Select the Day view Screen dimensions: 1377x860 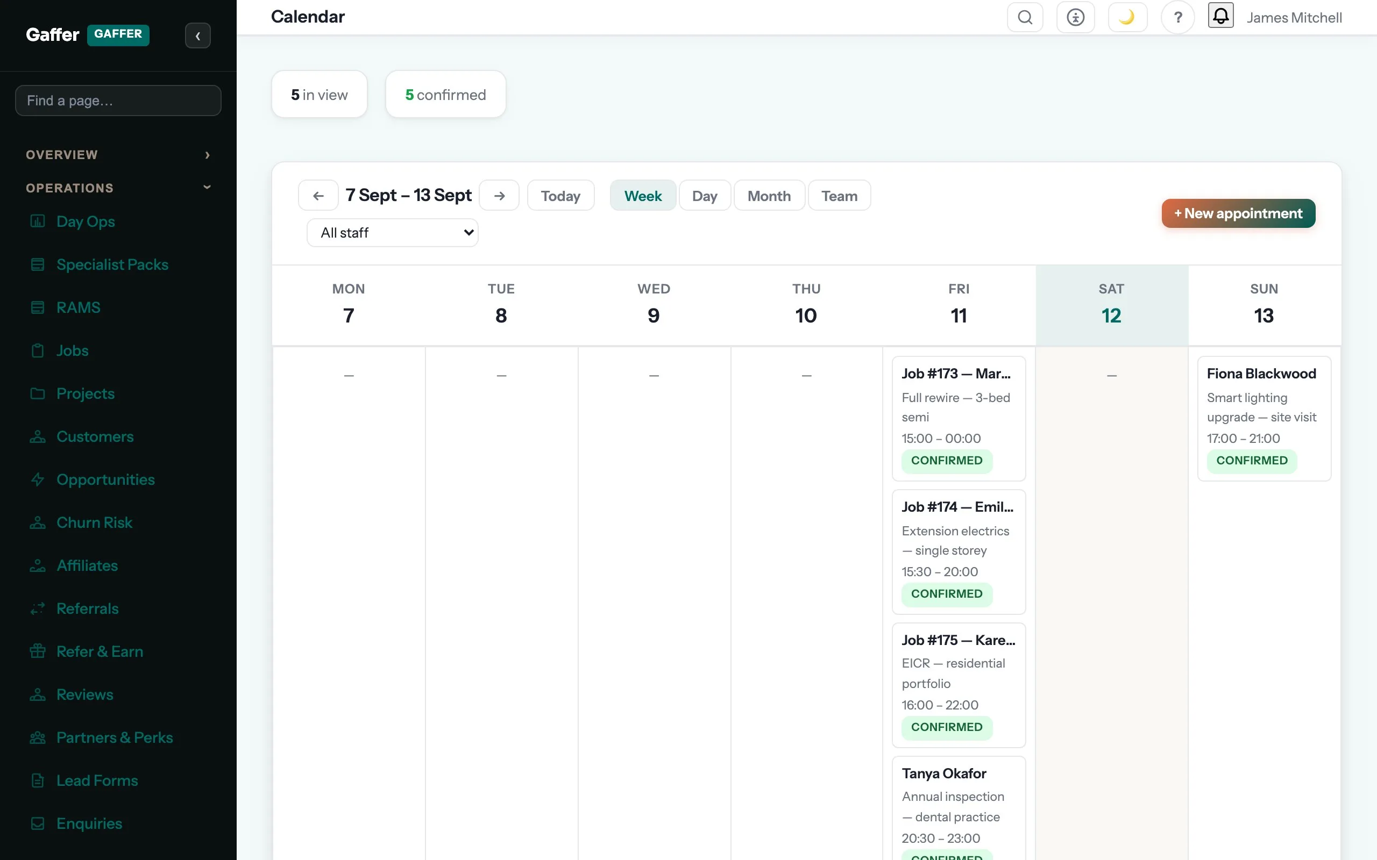(705, 196)
